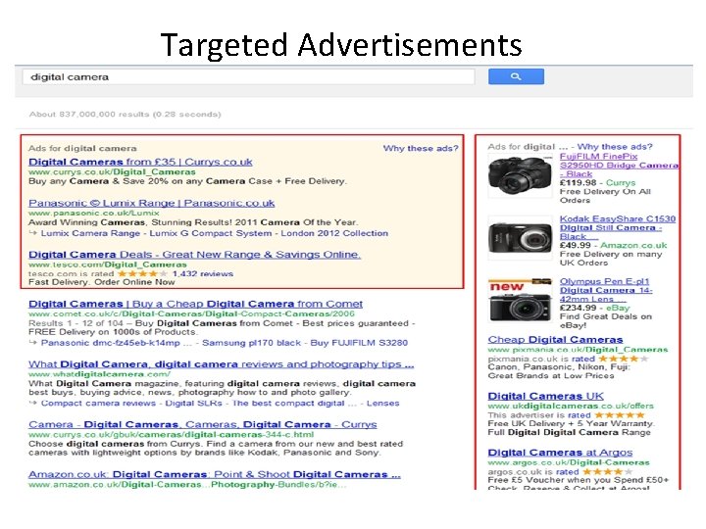Viewport: 706px width, 529px height.
Task: Follow the 'Lumix G Compact System' sublink
Action: point(211,233)
